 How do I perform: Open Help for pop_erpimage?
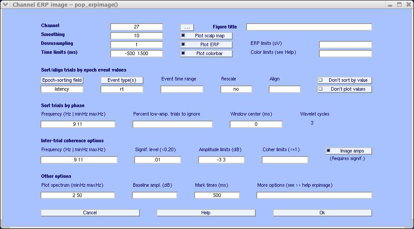point(206,213)
